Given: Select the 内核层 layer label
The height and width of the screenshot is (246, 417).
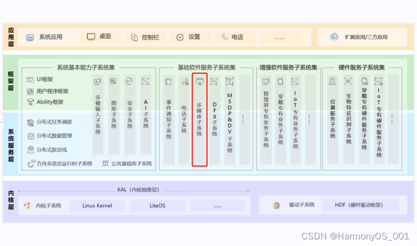Looking at the screenshot, I should point(11,200).
